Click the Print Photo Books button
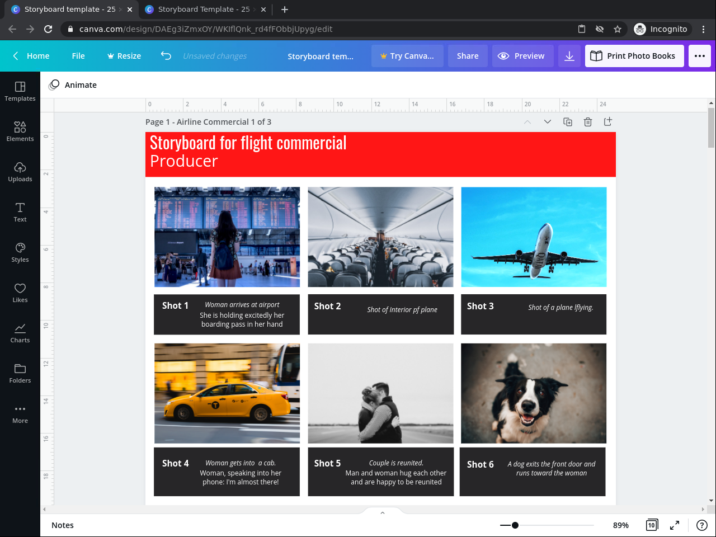 634,56
